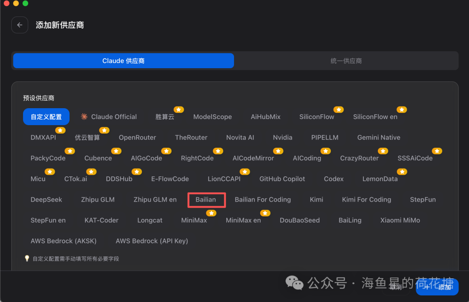The image size is (469, 302).
Task: Pick AICodeMirror provider
Action: [253, 158]
